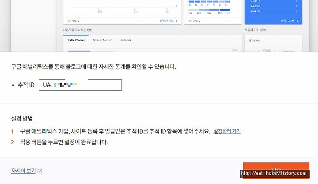Click the arrow next to 잠재고객 개요
This screenshot has height=184, width=318.
coord(176,21)
